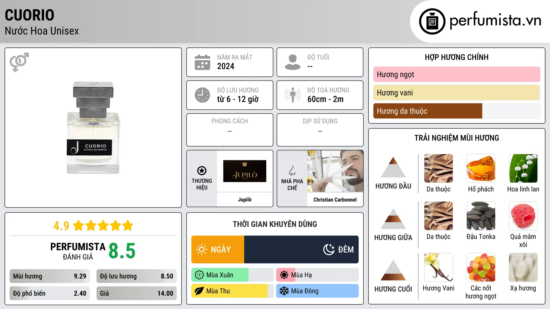The image size is (550, 309).
Task: Select the Quả mâm xôi note image
Action: pyautogui.click(x=523, y=216)
